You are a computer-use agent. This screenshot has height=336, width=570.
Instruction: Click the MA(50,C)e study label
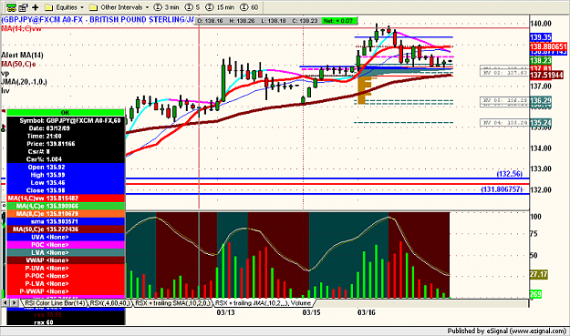18,65
